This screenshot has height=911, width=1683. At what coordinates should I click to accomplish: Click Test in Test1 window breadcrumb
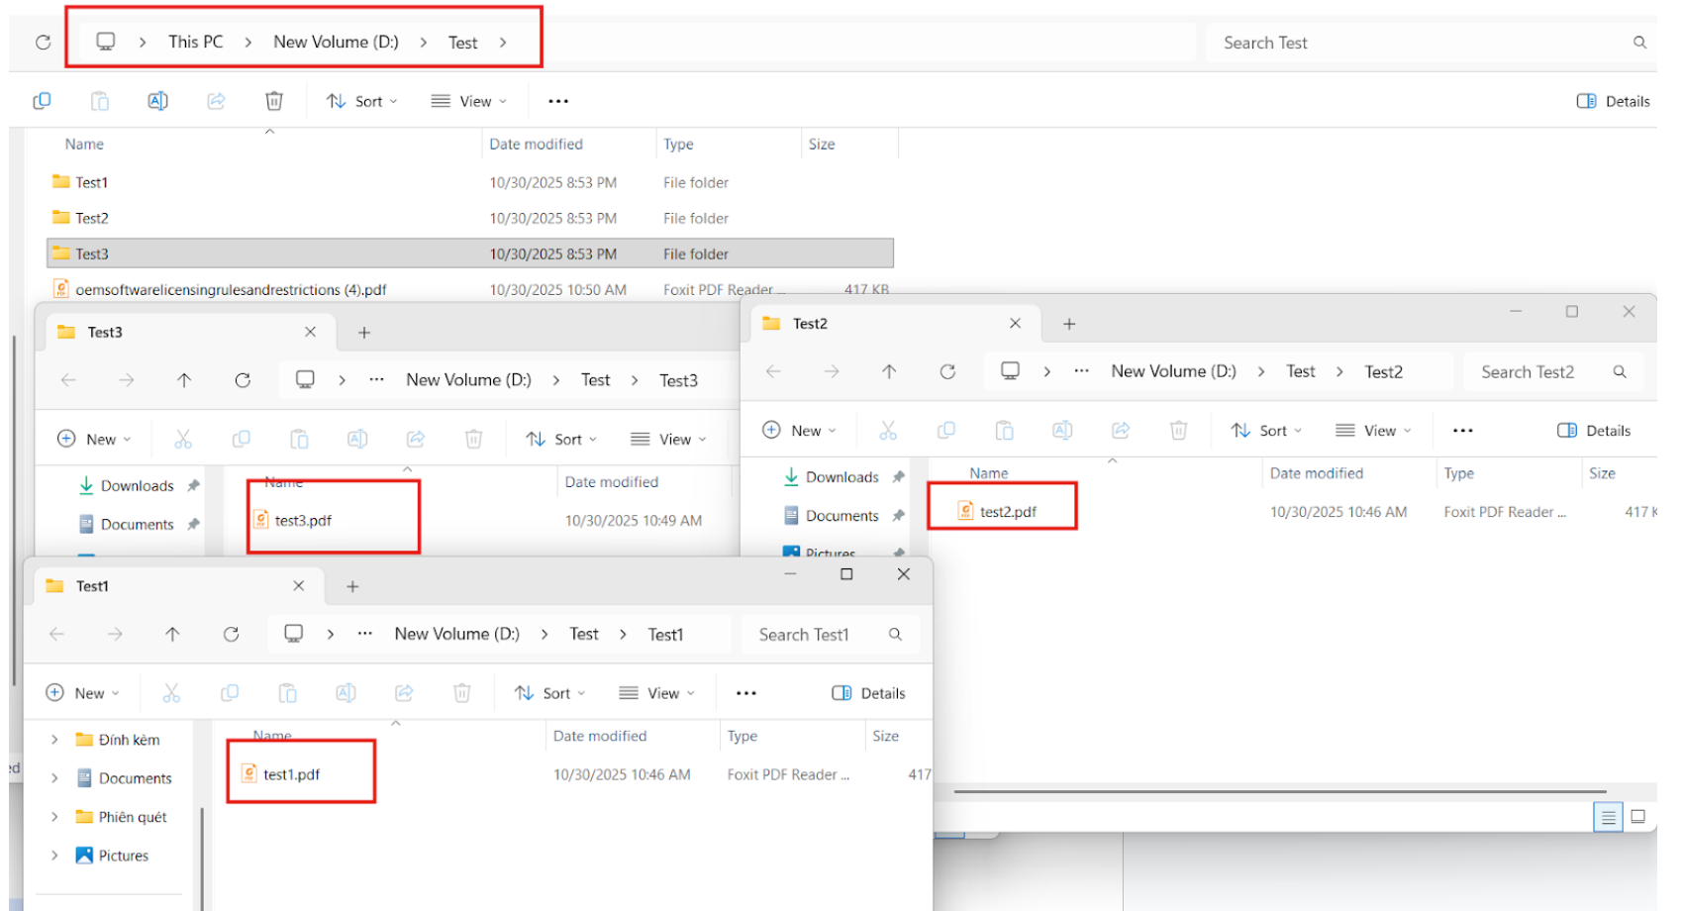pyautogui.click(x=584, y=634)
